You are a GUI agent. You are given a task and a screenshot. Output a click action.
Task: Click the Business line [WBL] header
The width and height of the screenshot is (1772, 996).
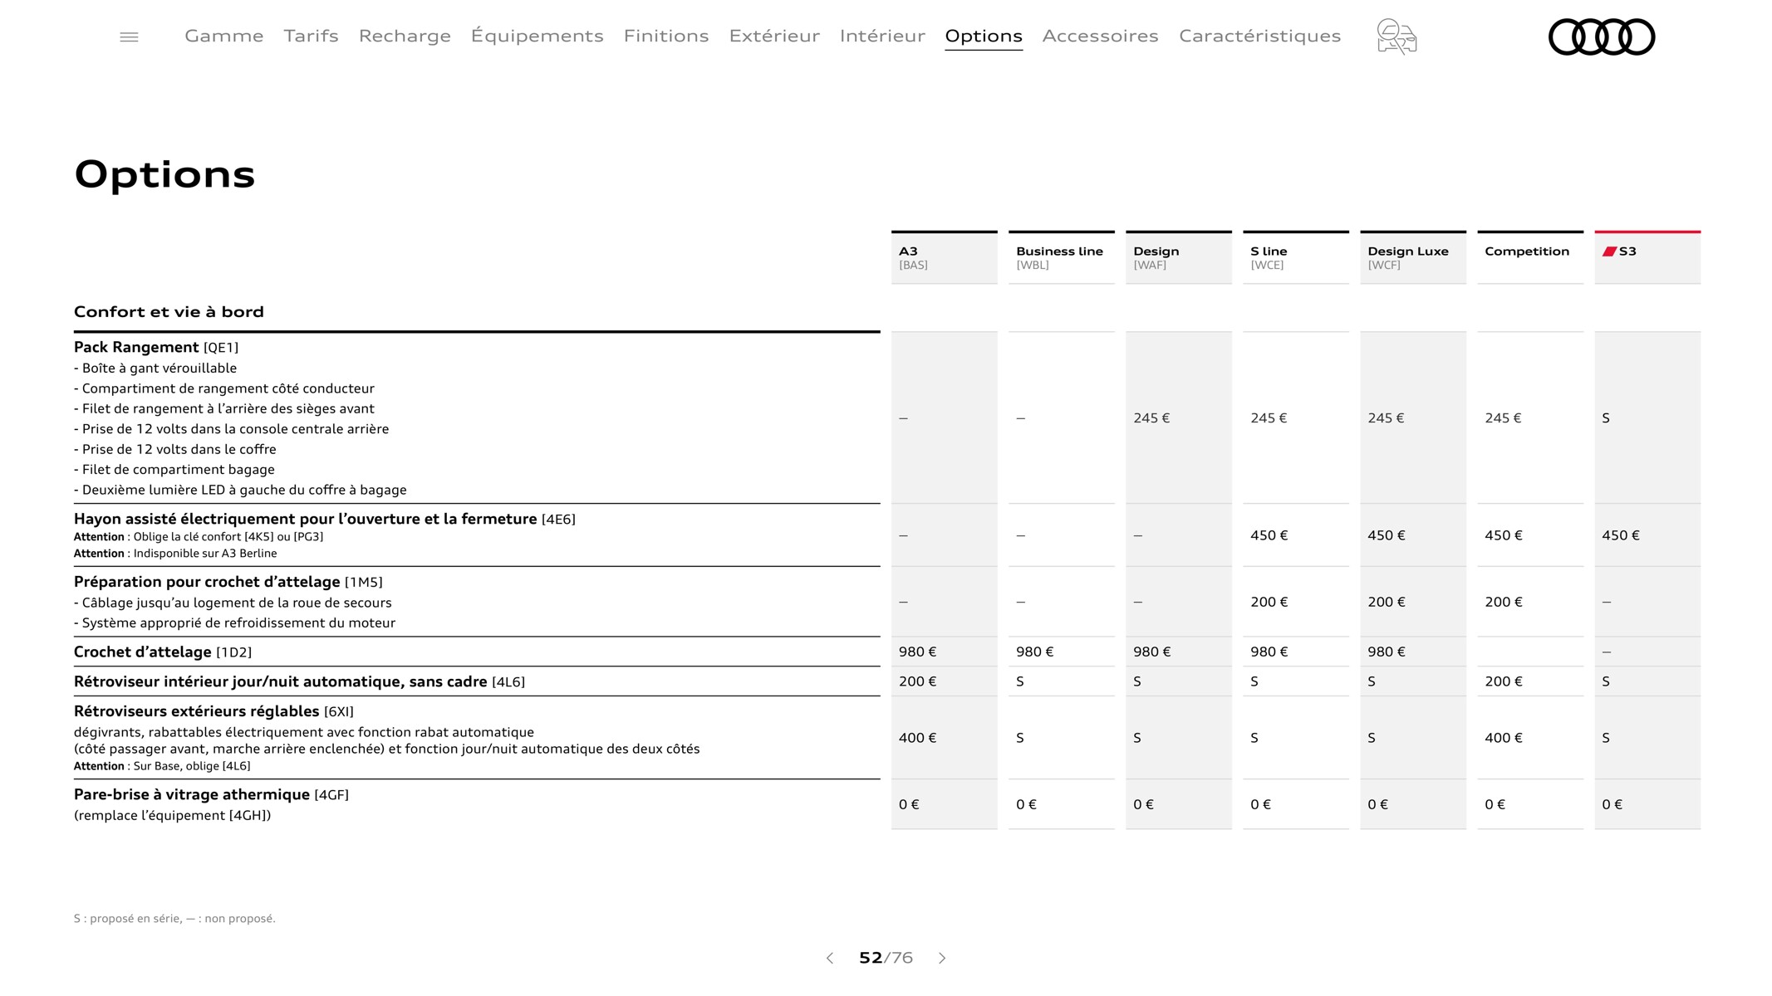[x=1061, y=257]
